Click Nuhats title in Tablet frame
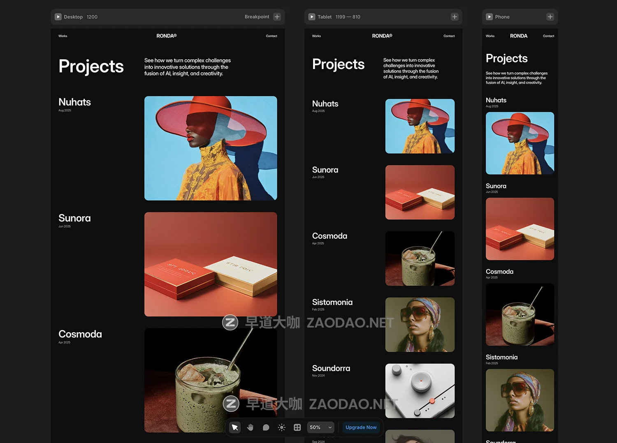The image size is (617, 443). 325,104
